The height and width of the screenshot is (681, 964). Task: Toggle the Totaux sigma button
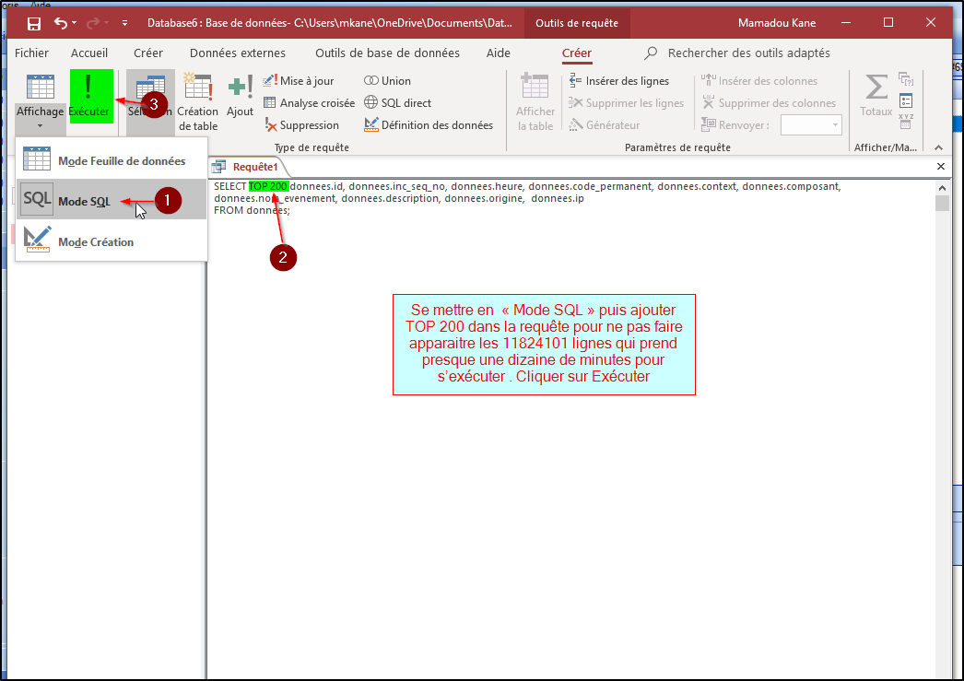(876, 96)
